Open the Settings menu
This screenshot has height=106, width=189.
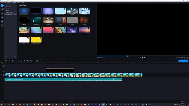14,2
